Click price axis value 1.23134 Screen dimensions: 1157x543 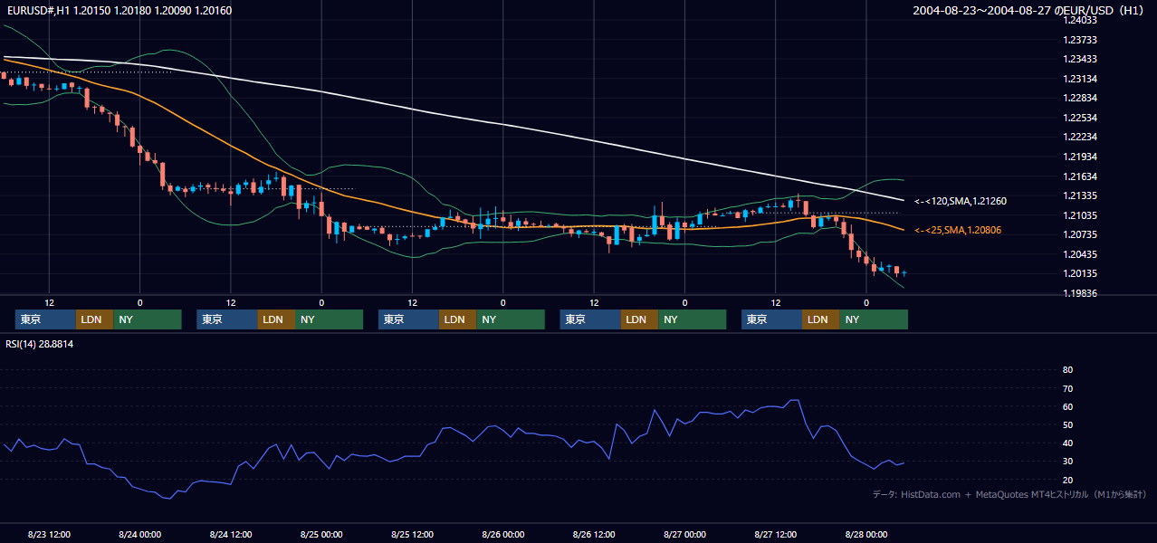(x=1079, y=79)
